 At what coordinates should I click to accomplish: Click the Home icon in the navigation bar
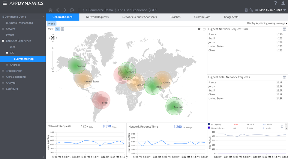pos(50,10)
